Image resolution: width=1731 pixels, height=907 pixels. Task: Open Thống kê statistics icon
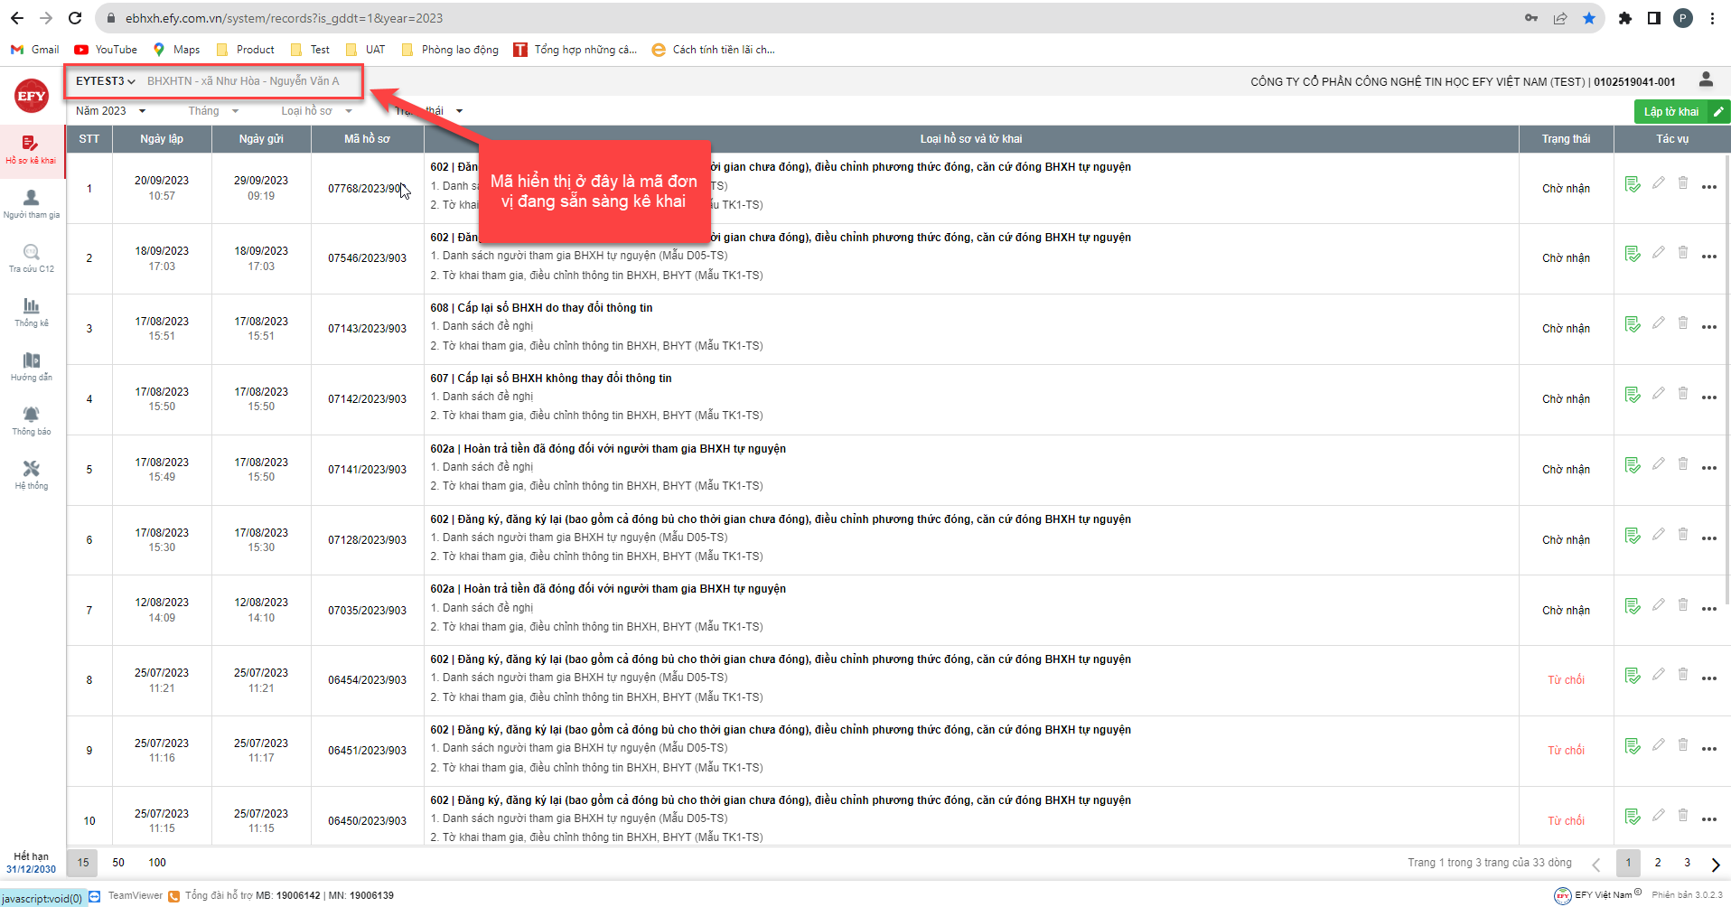(32, 312)
